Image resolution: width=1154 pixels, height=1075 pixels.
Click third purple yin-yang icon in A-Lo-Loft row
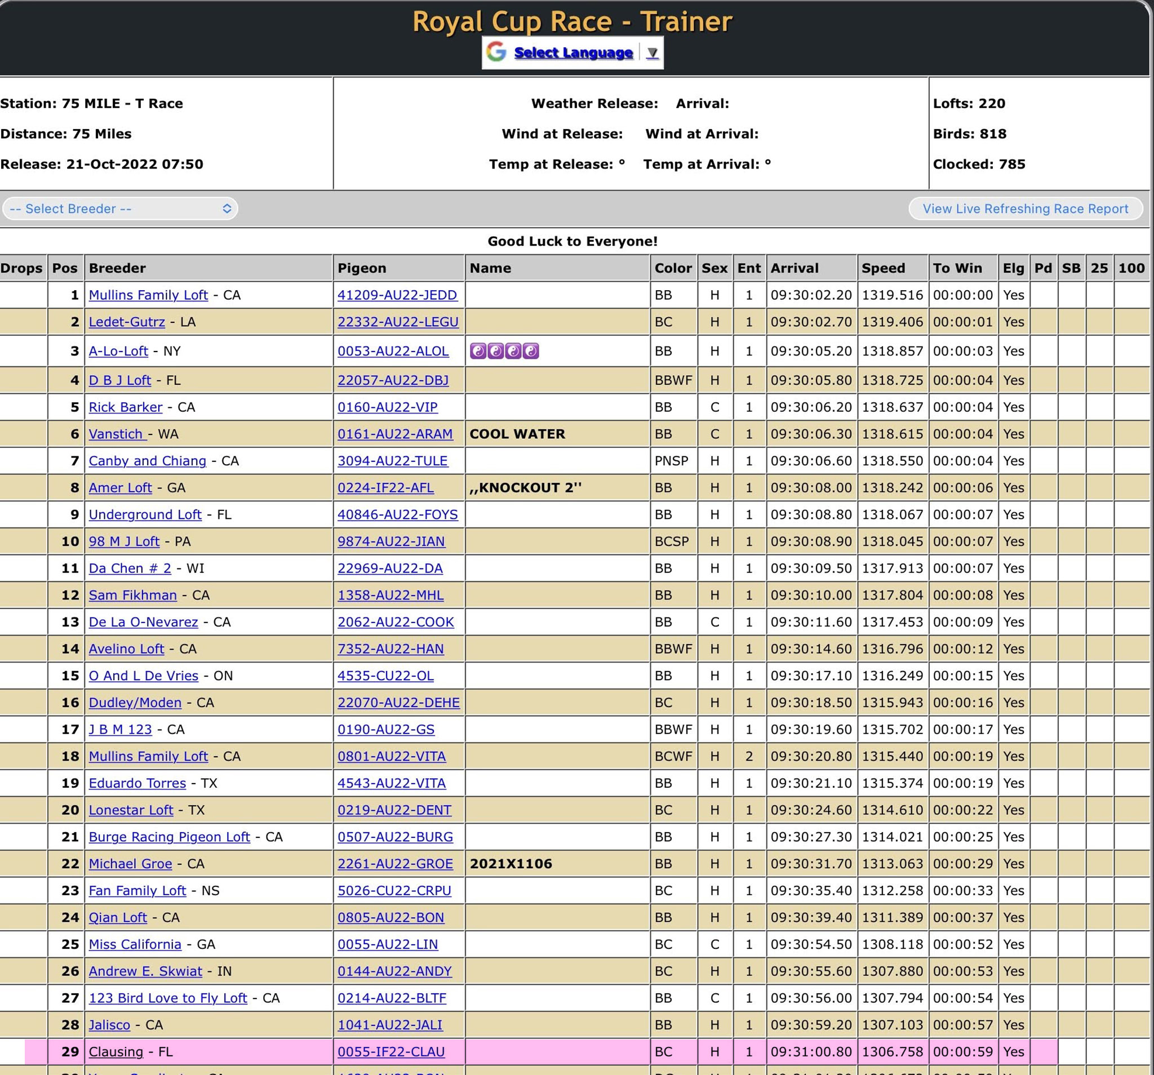pos(513,351)
